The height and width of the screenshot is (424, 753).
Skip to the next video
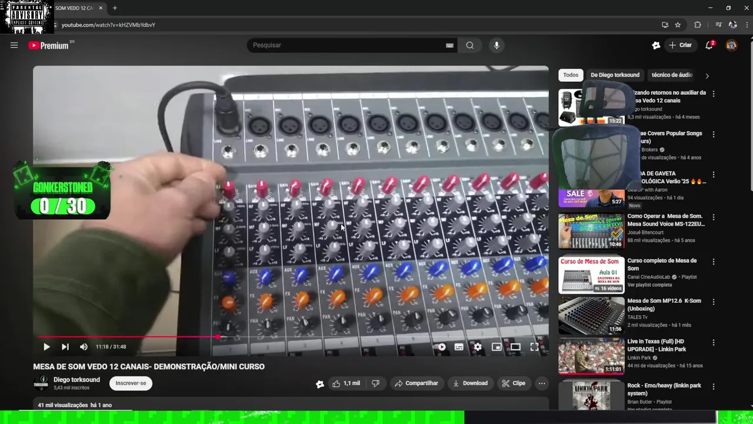65,347
